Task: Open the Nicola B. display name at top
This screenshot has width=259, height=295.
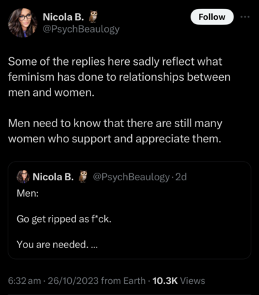Action: [x=64, y=17]
